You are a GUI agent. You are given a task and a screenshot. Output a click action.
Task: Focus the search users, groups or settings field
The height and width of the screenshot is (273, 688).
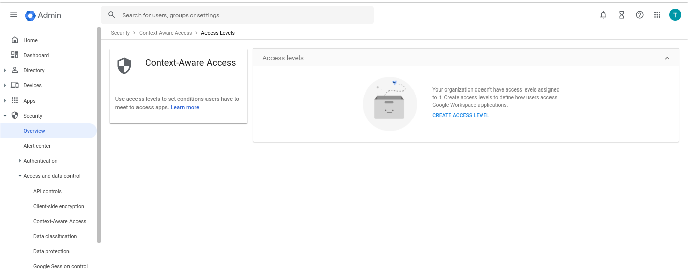pyautogui.click(x=237, y=15)
